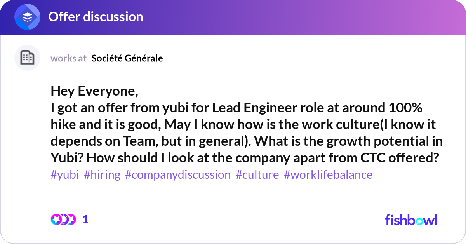Click the line starting "hike and it is good"
This screenshot has height=244, width=466.
tap(243, 125)
